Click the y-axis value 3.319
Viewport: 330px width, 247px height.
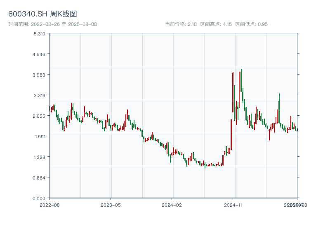(40, 96)
